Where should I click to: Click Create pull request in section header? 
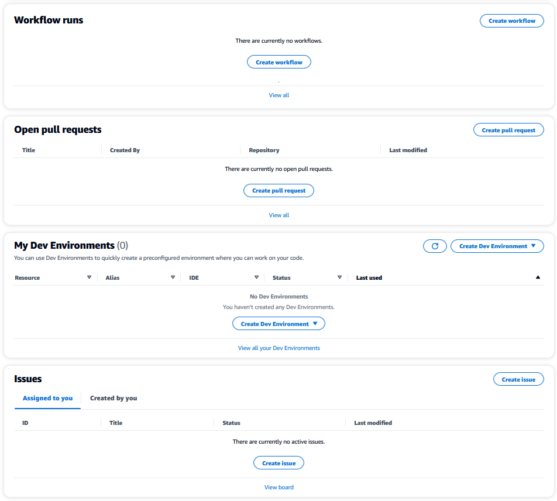(x=508, y=129)
